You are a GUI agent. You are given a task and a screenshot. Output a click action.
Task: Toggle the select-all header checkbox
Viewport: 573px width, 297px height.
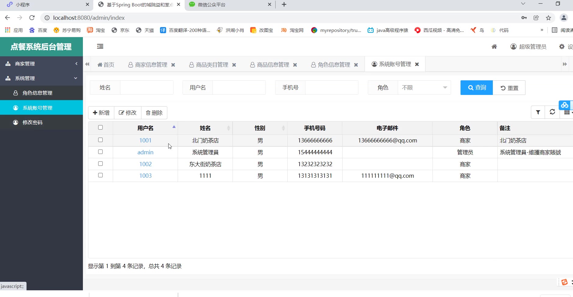(x=100, y=128)
